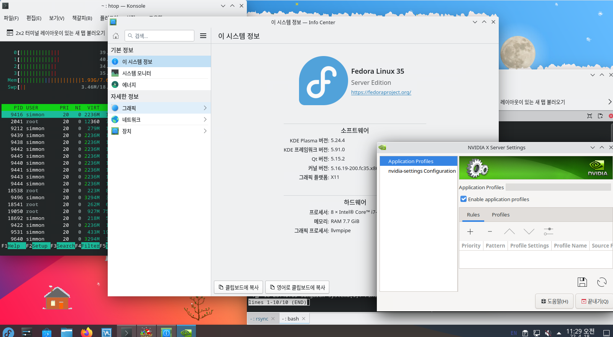Image resolution: width=613 pixels, height=337 pixels.
Task: Open system settings icon in taskbar
Action: point(27,332)
